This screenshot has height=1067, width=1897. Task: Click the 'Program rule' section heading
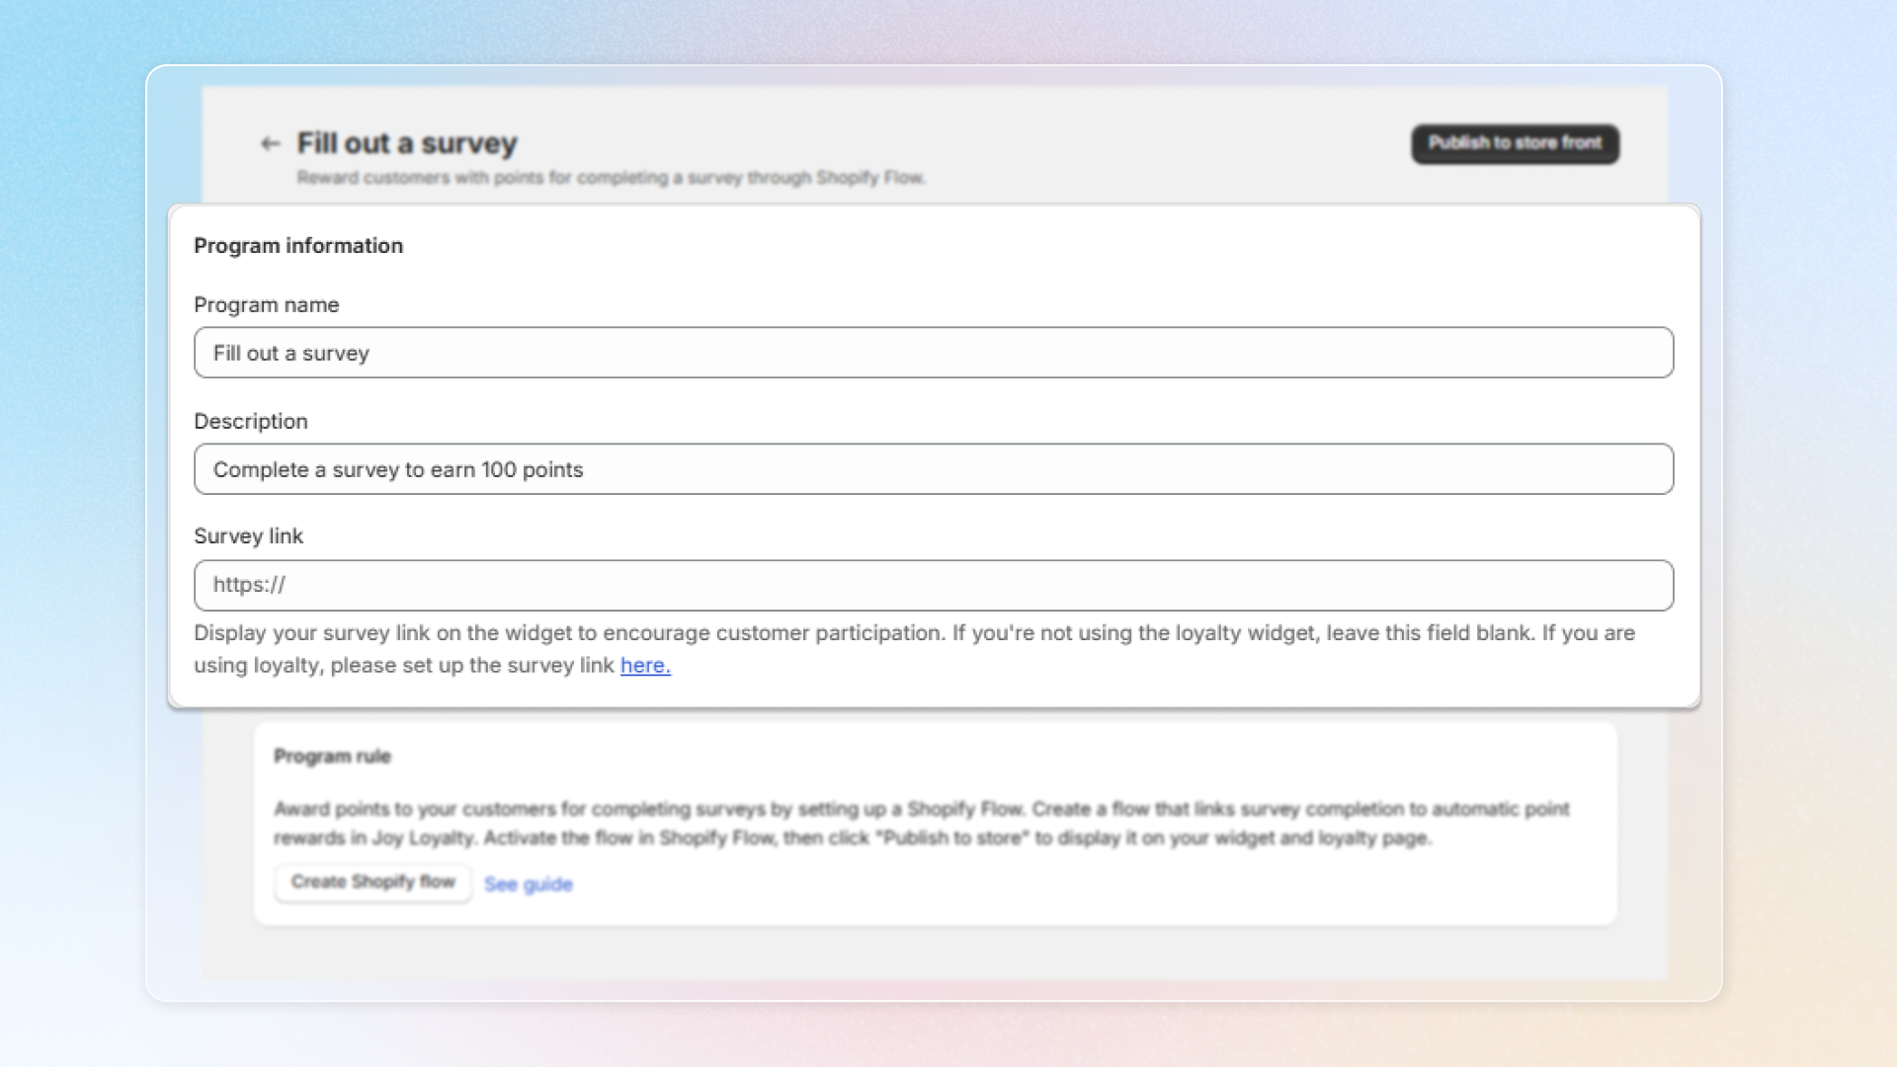coord(332,757)
